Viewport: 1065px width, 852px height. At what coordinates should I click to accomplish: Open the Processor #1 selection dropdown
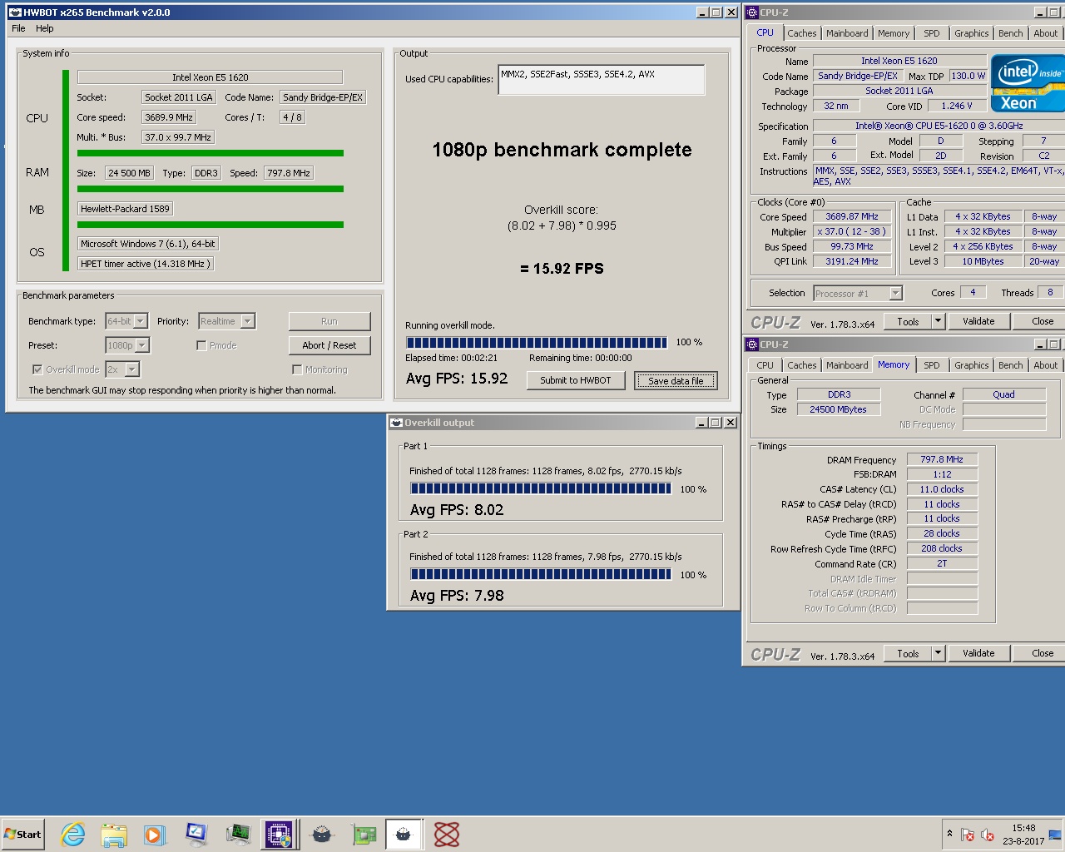coord(858,293)
